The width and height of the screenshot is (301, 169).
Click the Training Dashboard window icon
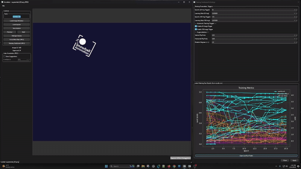click(x=194, y=2)
